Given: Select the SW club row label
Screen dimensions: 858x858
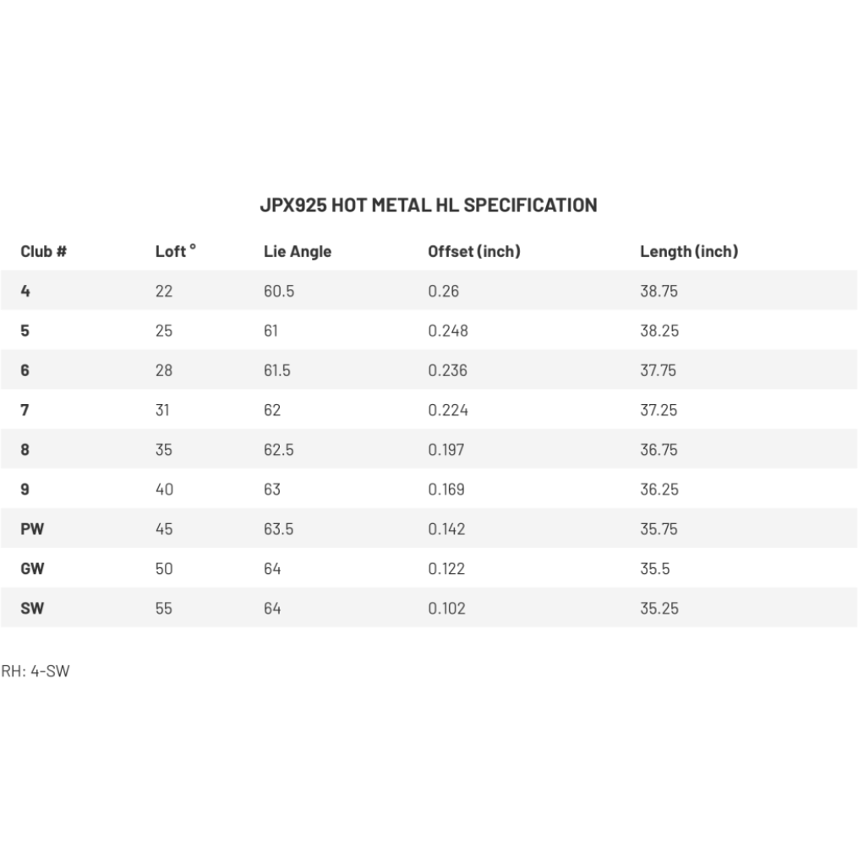Looking at the screenshot, I should [32, 609].
